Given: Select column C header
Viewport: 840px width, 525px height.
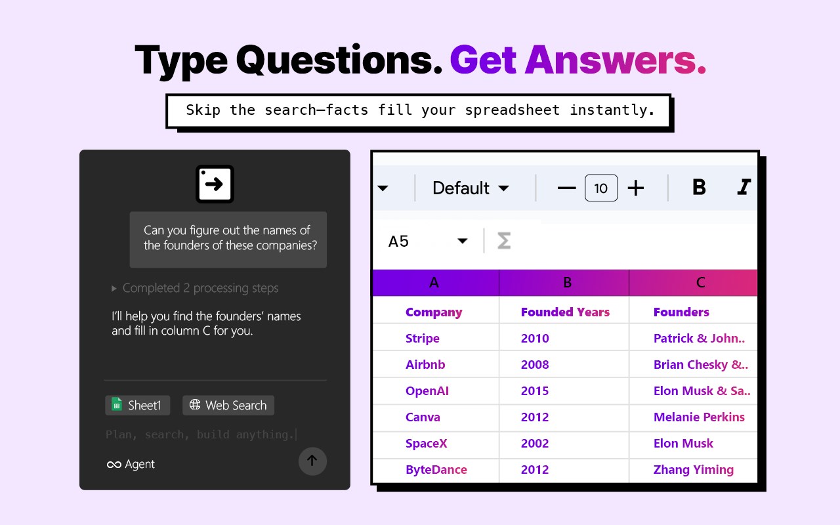Looking at the screenshot, I should click(694, 283).
